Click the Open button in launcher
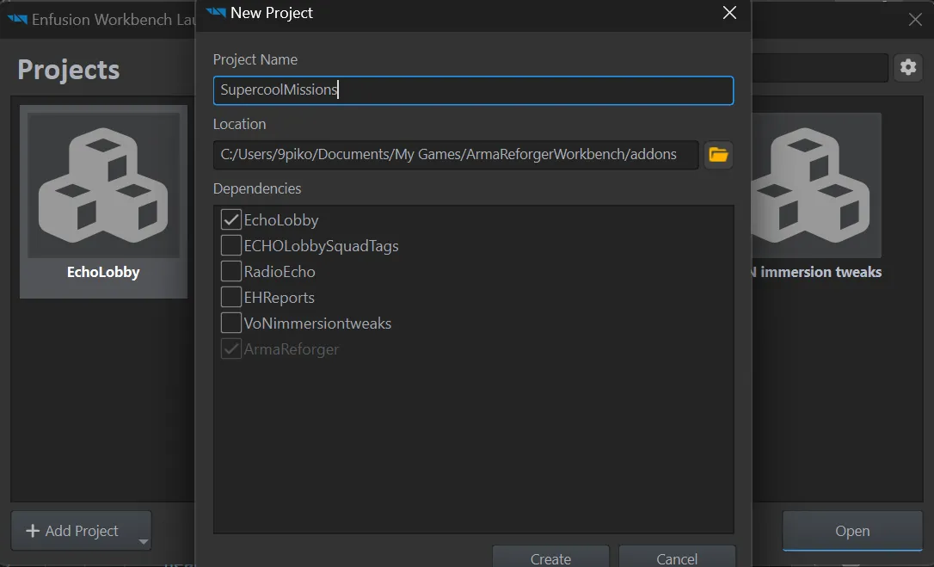 point(852,531)
